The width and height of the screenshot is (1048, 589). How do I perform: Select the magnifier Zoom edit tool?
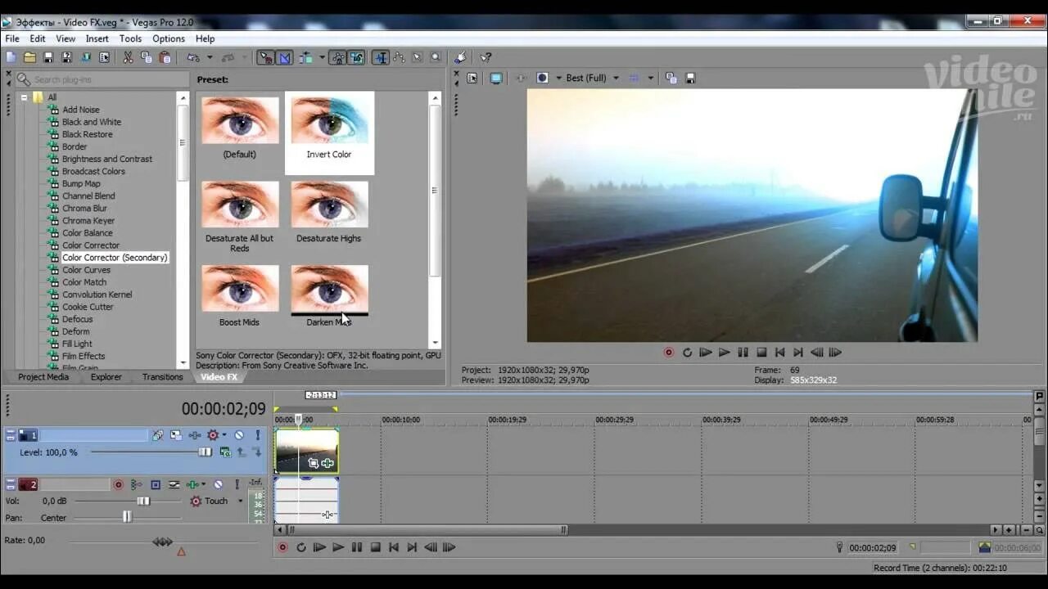click(436, 57)
